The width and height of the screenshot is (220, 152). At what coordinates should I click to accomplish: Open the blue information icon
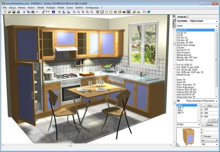tap(53, 12)
